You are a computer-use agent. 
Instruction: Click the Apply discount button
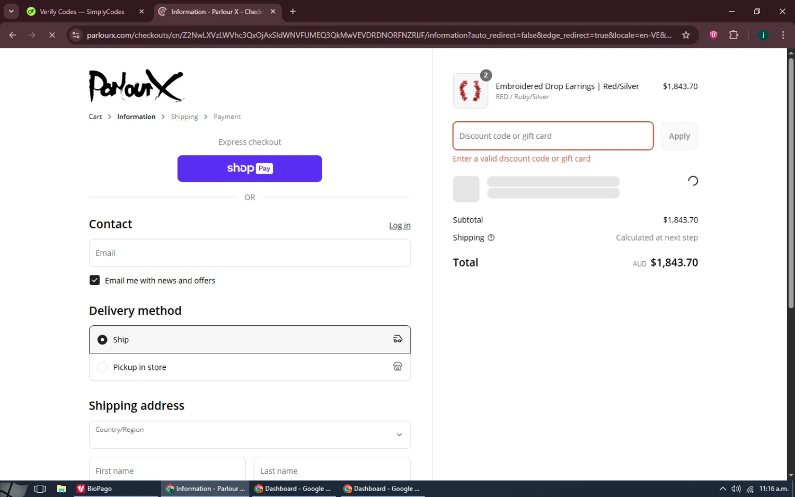pyautogui.click(x=679, y=136)
